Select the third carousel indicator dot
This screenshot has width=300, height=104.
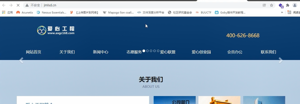pyautogui.click(x=151, y=51)
